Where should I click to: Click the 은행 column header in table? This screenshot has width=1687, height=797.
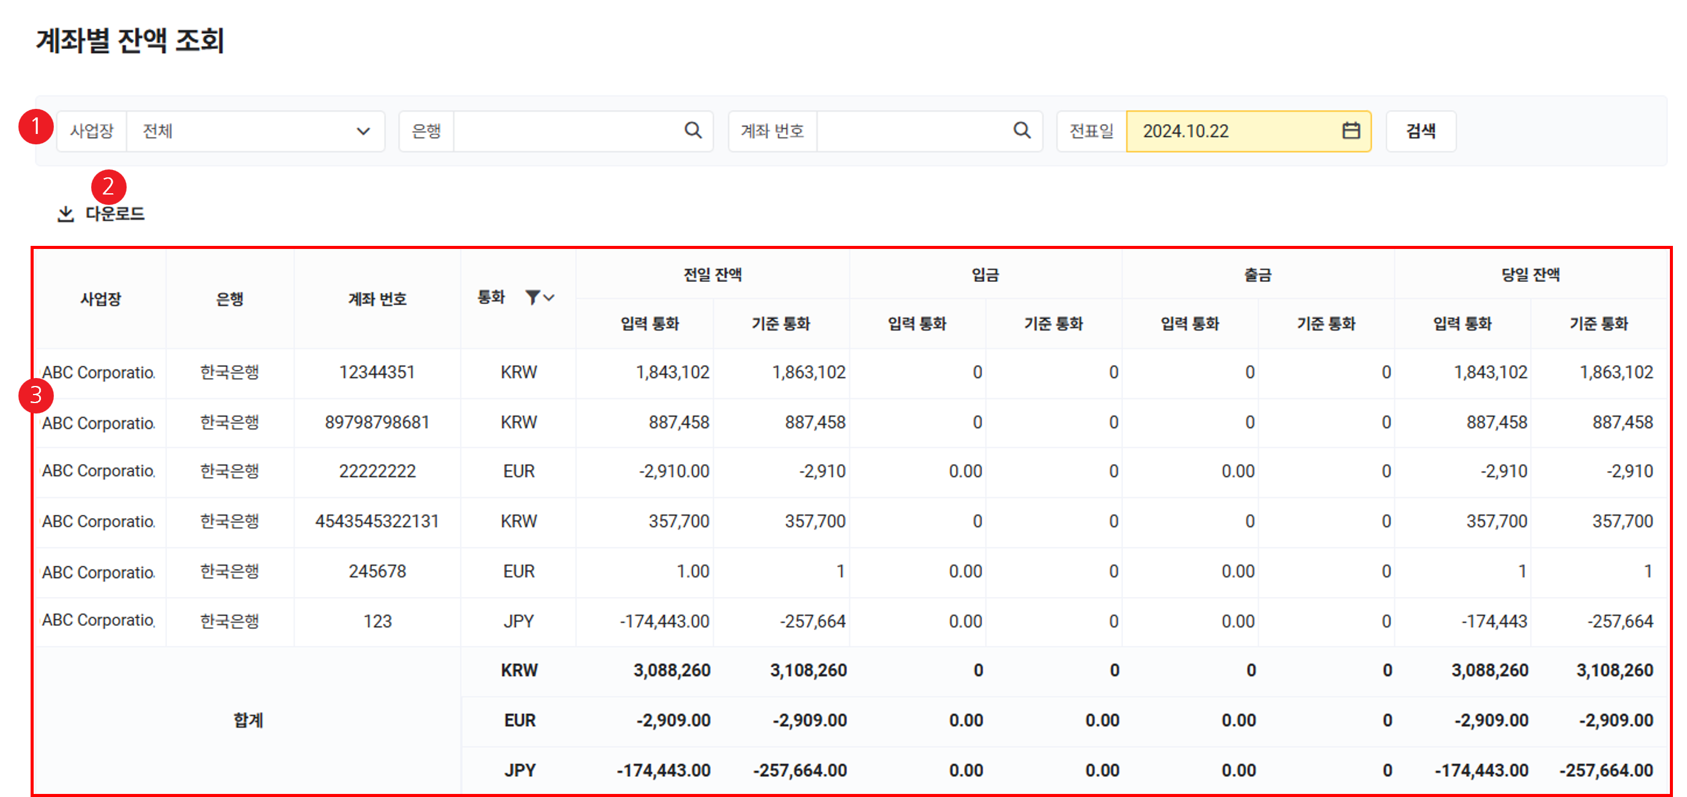tap(230, 299)
